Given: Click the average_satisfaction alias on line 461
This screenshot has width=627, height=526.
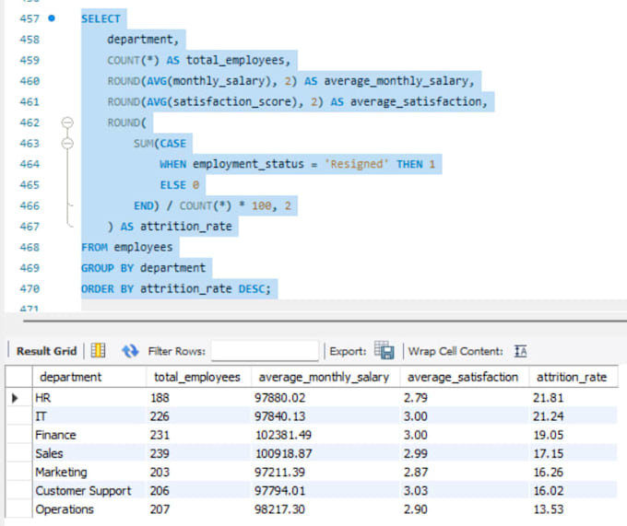Looking at the screenshot, I should pos(416,101).
